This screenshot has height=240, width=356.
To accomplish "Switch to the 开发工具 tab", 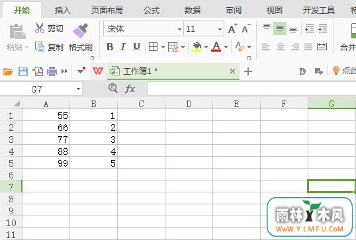I will tap(319, 10).
